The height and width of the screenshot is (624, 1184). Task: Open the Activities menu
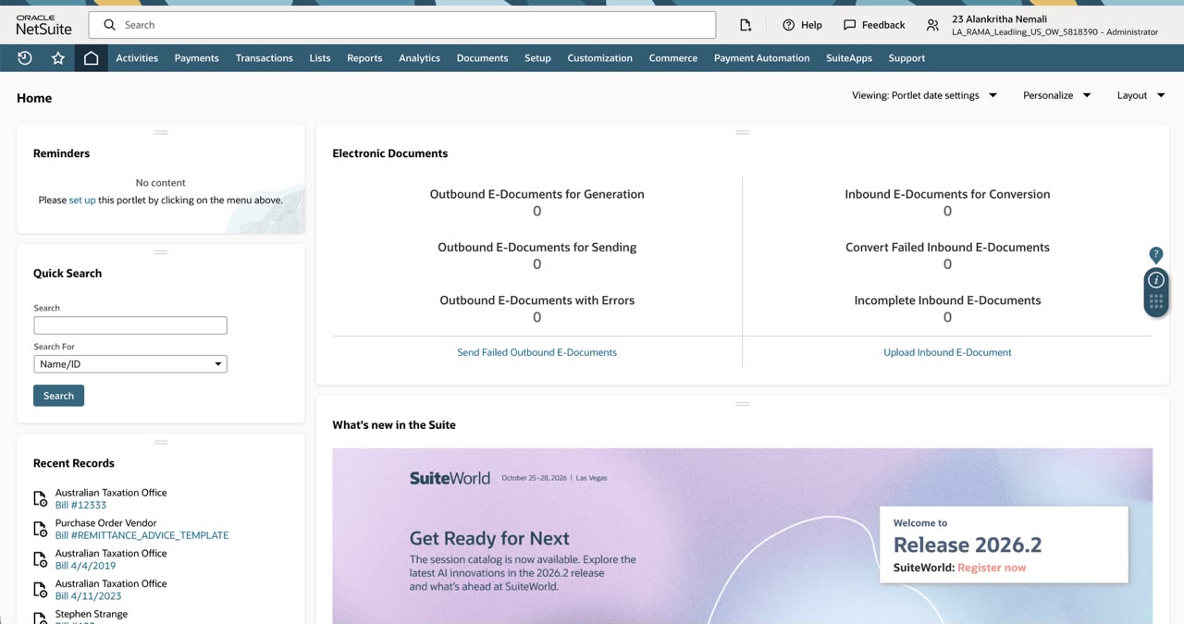[137, 57]
